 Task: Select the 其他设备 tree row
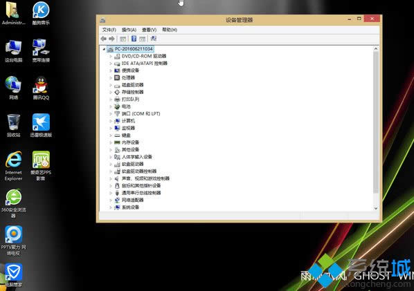[x=127, y=150]
